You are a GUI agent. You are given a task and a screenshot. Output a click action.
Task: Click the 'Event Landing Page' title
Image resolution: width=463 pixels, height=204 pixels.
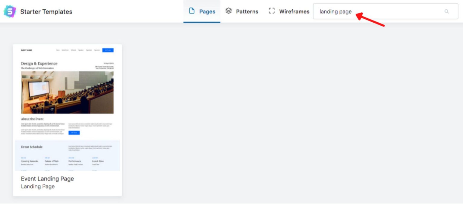pos(47,179)
